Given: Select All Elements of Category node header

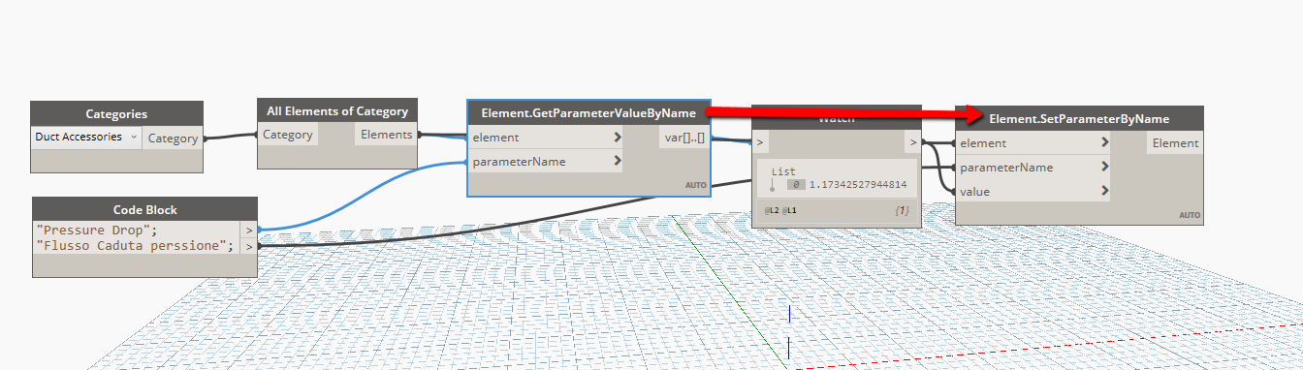Looking at the screenshot, I should [337, 111].
